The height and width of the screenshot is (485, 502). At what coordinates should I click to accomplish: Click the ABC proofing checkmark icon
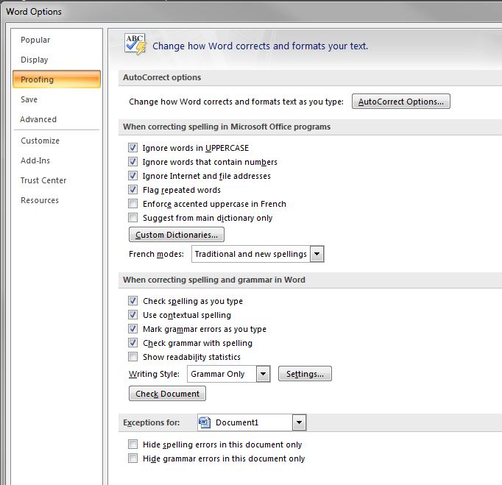coord(135,44)
